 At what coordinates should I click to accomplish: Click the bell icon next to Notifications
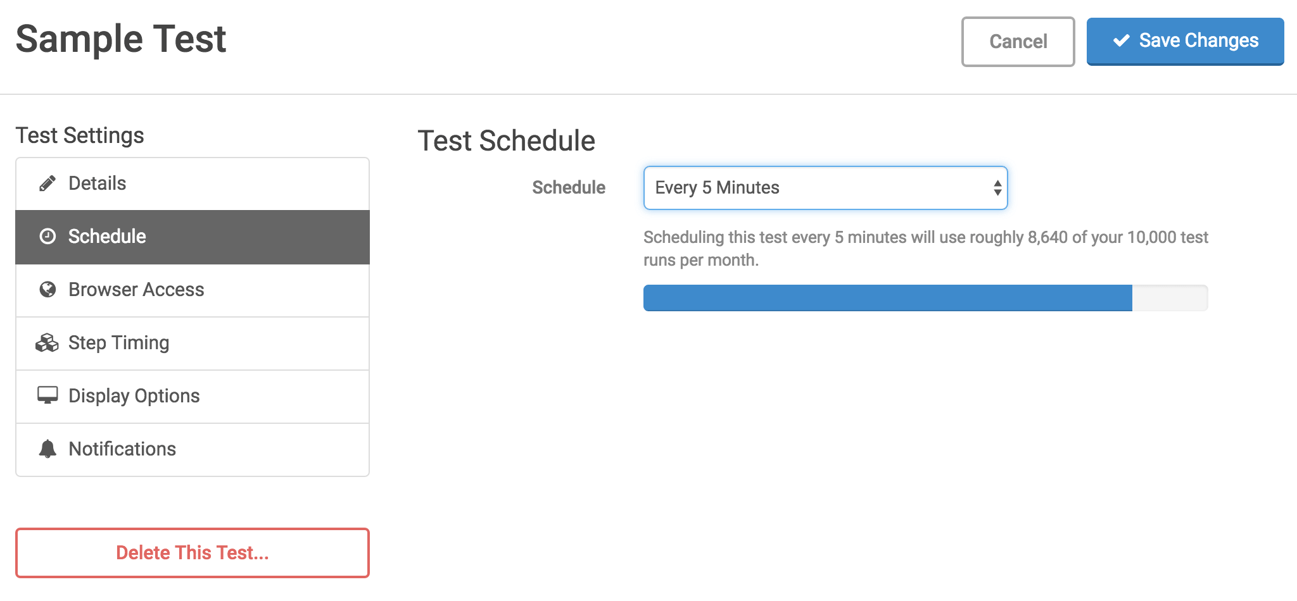[x=48, y=449]
